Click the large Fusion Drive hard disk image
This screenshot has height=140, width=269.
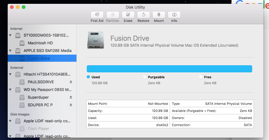(x=96, y=40)
